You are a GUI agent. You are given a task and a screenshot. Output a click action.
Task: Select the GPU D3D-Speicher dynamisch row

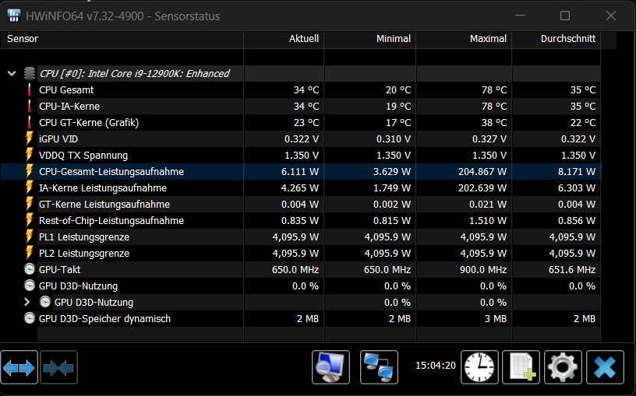[301, 319]
